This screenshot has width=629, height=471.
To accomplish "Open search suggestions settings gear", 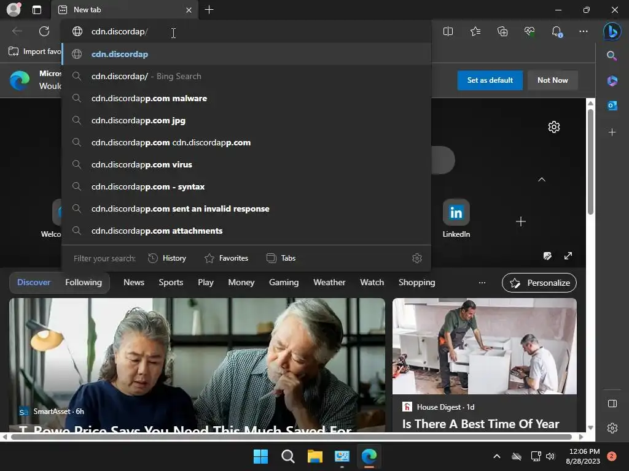I will click(x=417, y=258).
